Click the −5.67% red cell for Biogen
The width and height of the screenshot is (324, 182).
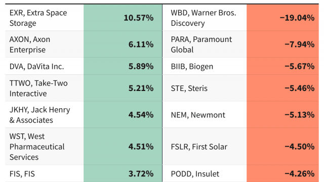click(282, 66)
